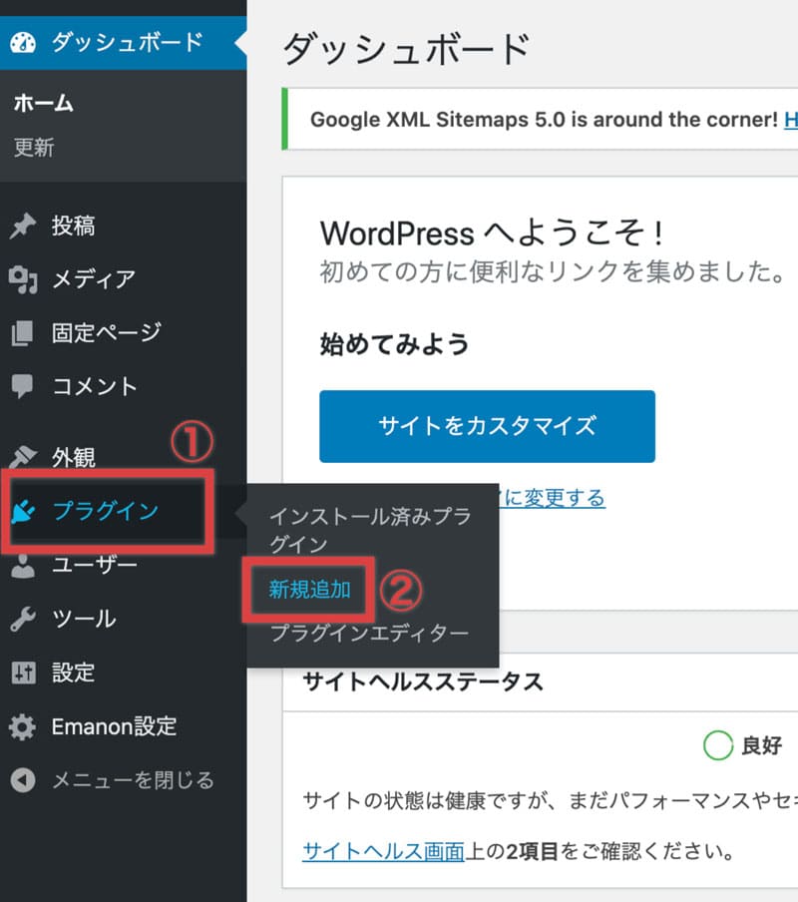Click the green 良好 status circle
Image resolution: width=798 pixels, height=902 pixels.
(x=718, y=745)
